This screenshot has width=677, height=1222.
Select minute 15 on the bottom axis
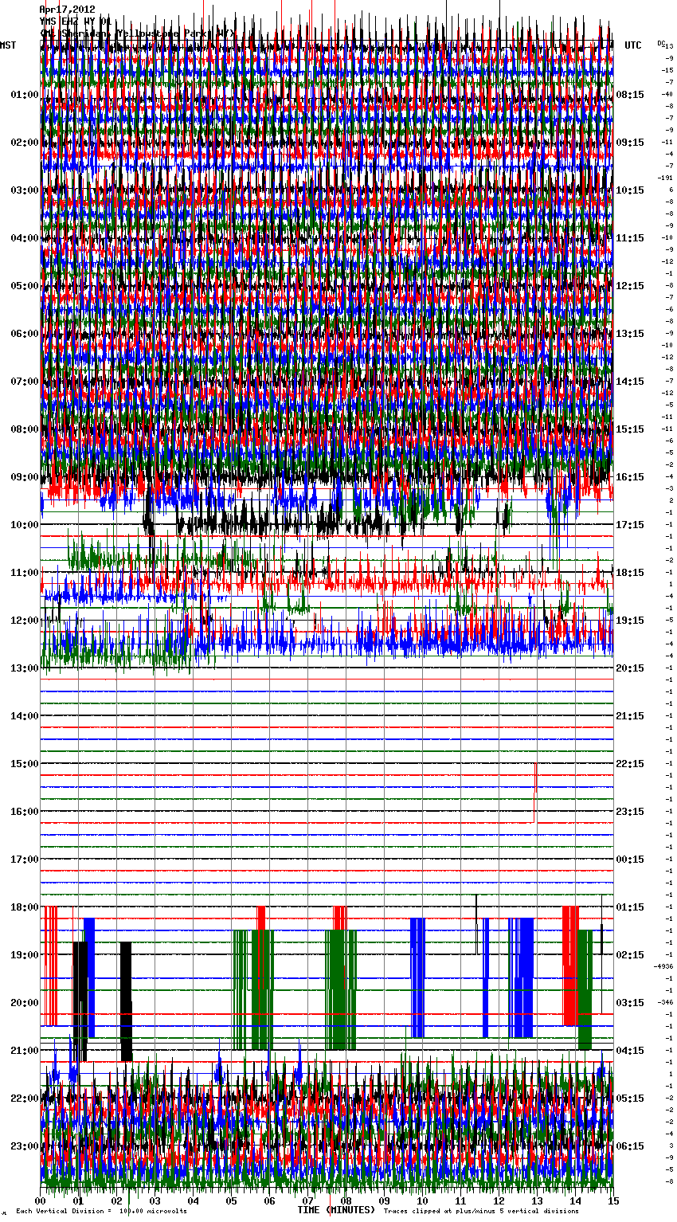click(612, 1200)
